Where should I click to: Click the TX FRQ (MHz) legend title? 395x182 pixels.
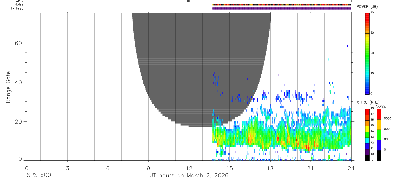tap(367, 102)
